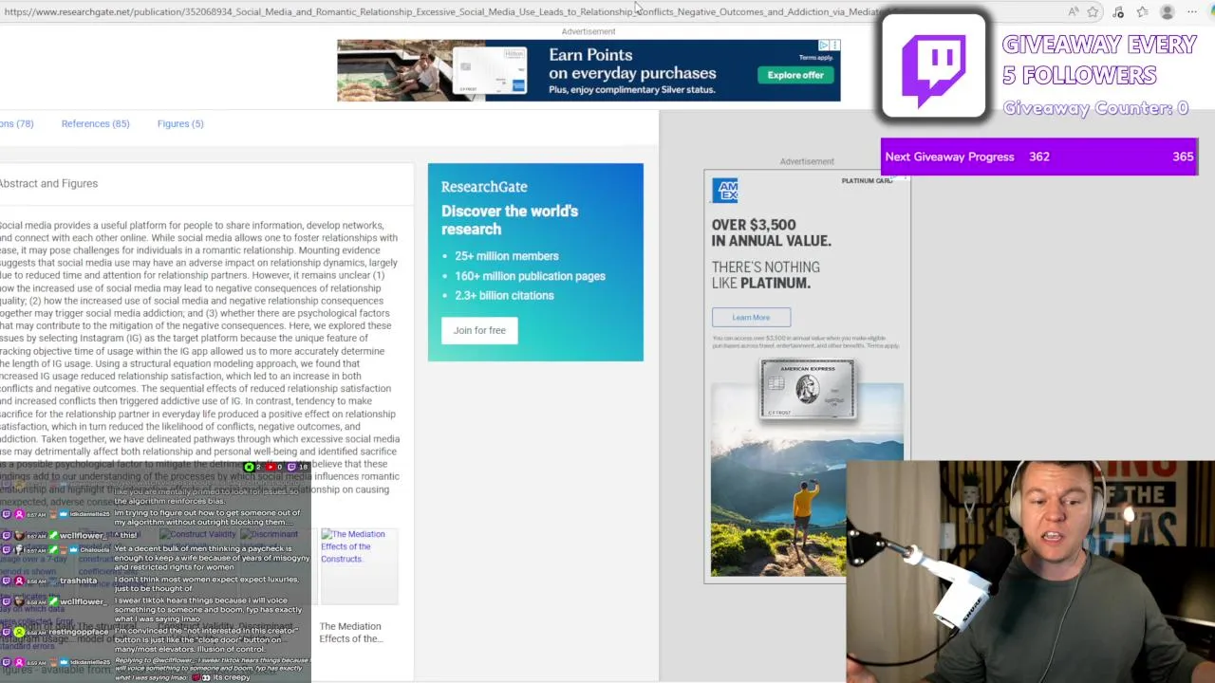Viewport: 1215px width, 683px height.
Task: Click chat username restingoppface in overlay
Action: point(79,632)
